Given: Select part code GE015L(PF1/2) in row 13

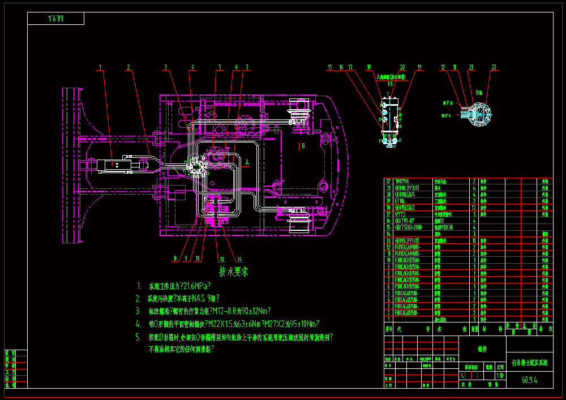Looking at the screenshot, I should coord(408,240).
